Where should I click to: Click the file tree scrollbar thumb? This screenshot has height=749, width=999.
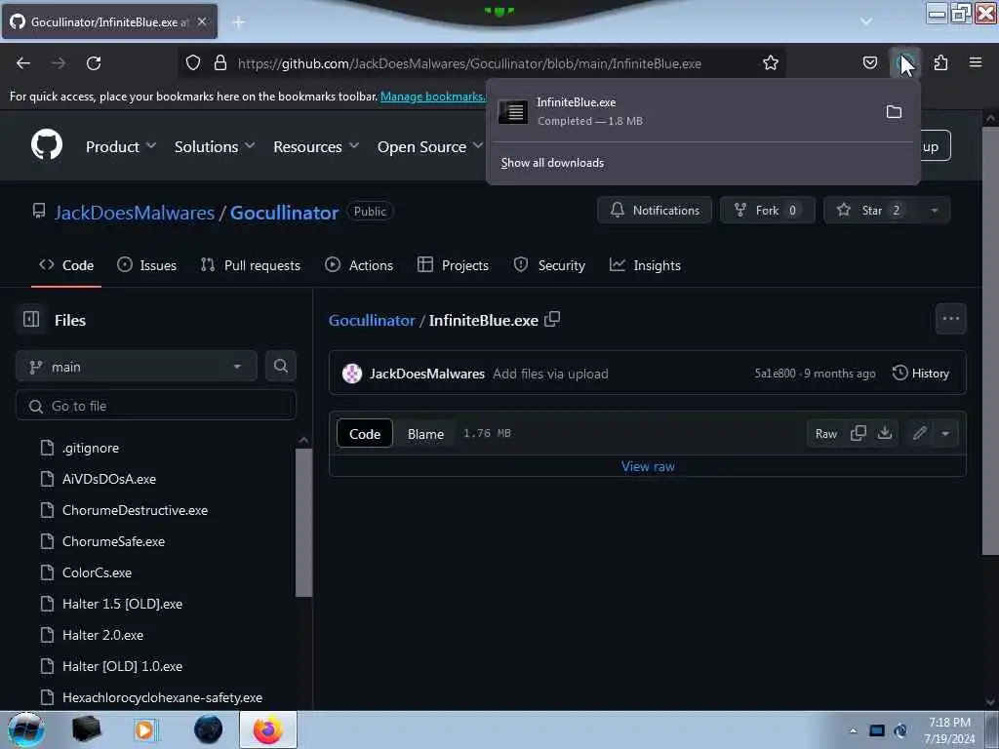304,523
